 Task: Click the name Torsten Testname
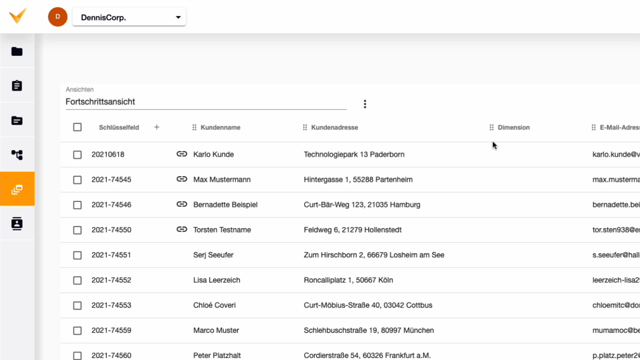222,230
